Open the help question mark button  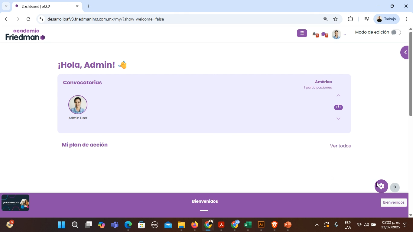tap(395, 188)
